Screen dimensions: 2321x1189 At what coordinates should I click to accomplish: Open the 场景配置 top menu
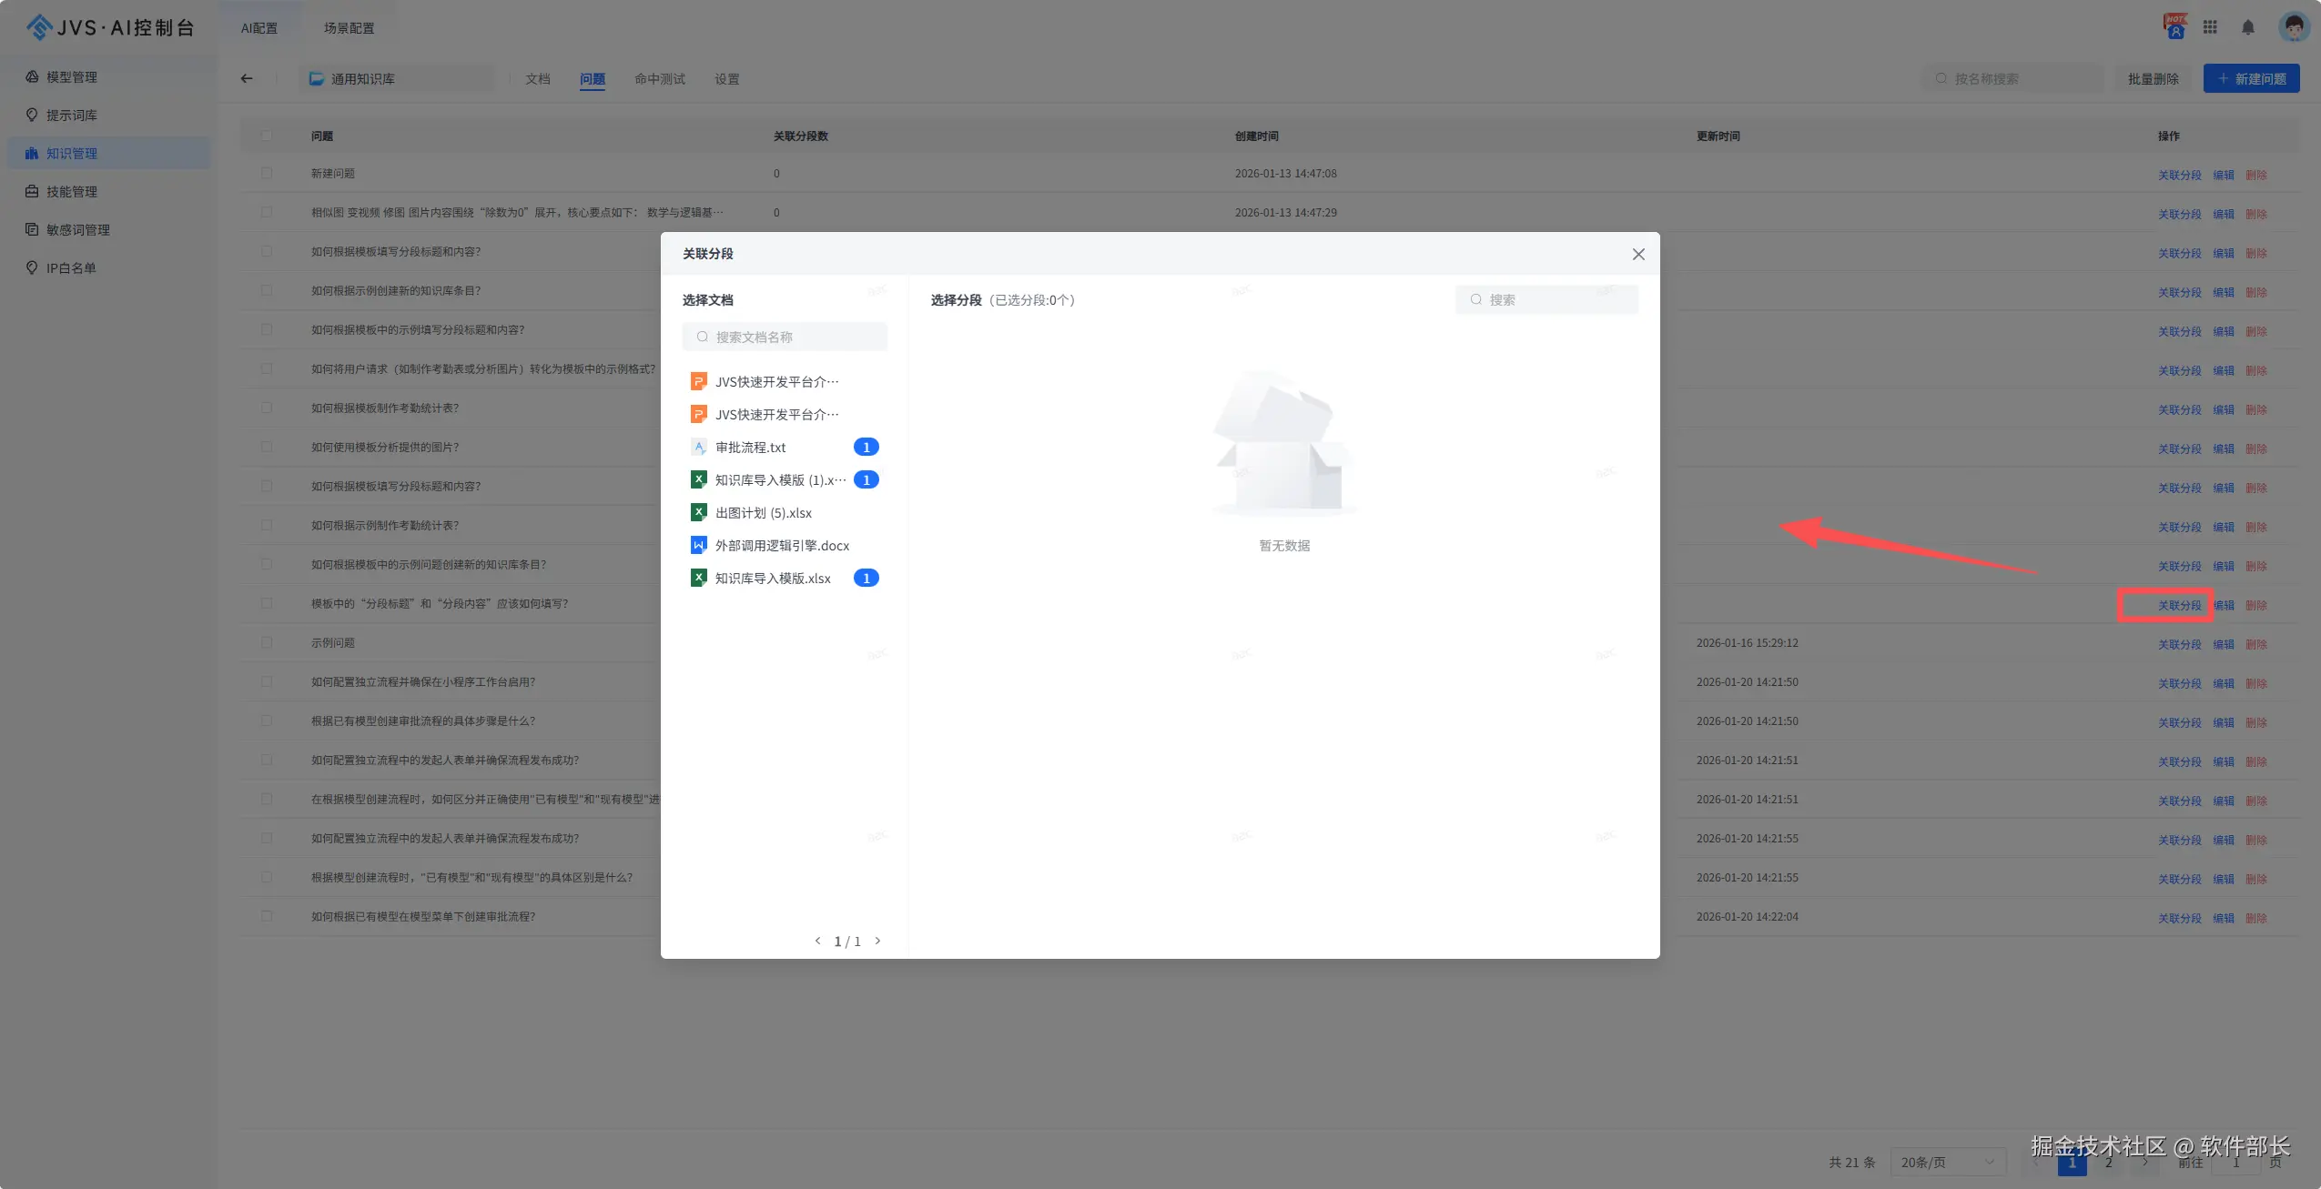coord(349,28)
